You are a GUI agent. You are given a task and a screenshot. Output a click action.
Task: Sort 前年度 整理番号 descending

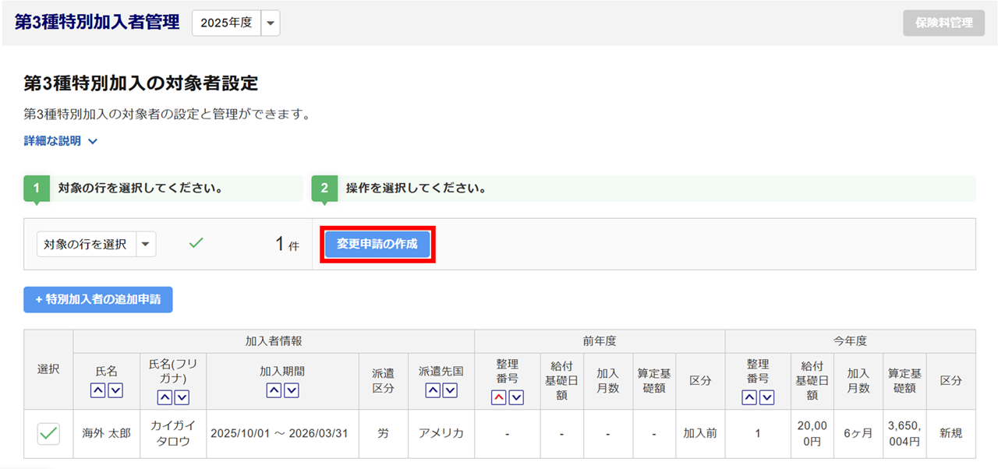pos(516,397)
